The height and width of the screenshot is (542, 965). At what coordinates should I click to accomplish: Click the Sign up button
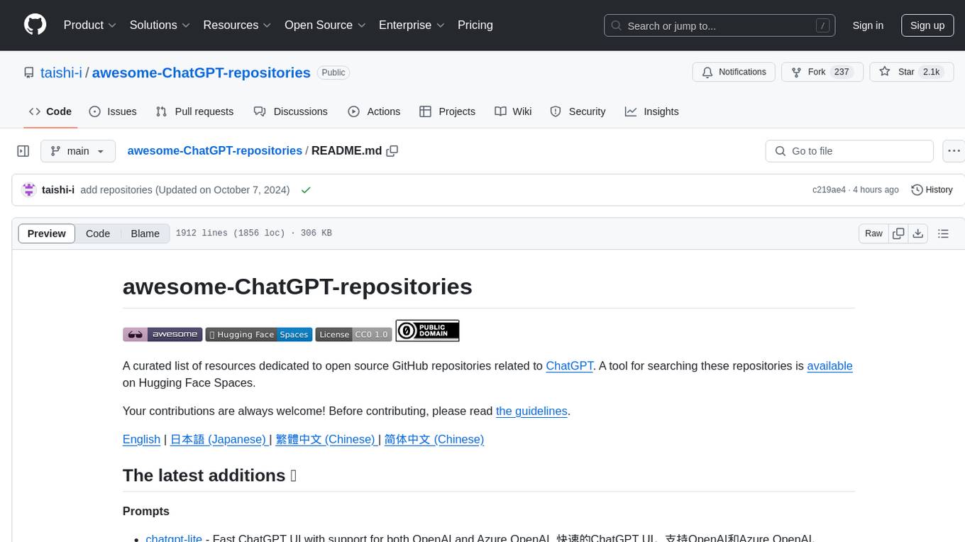pyautogui.click(x=927, y=26)
